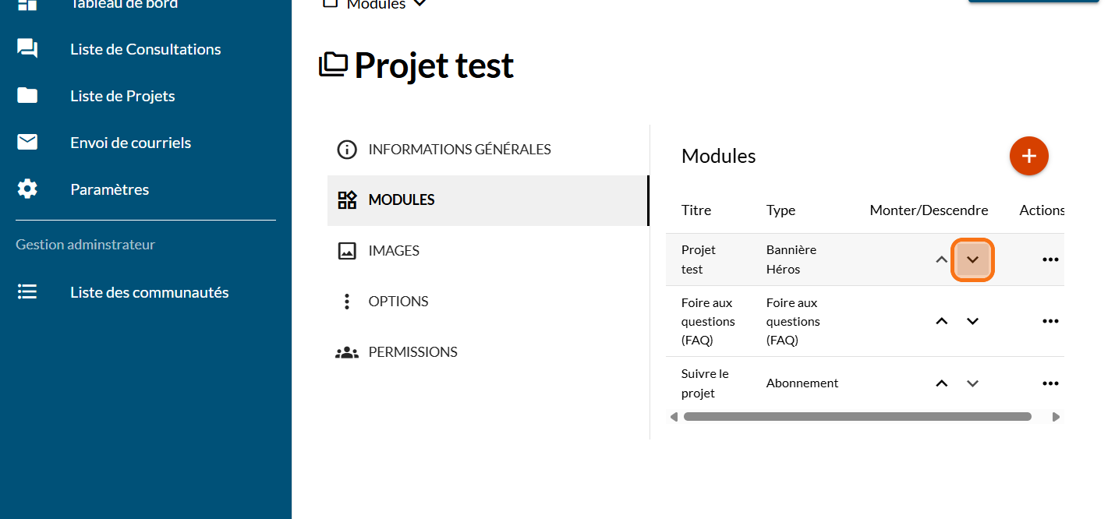The image size is (1115, 519).
Task: Open actions menu for Foire aux questions row
Action: click(x=1050, y=321)
